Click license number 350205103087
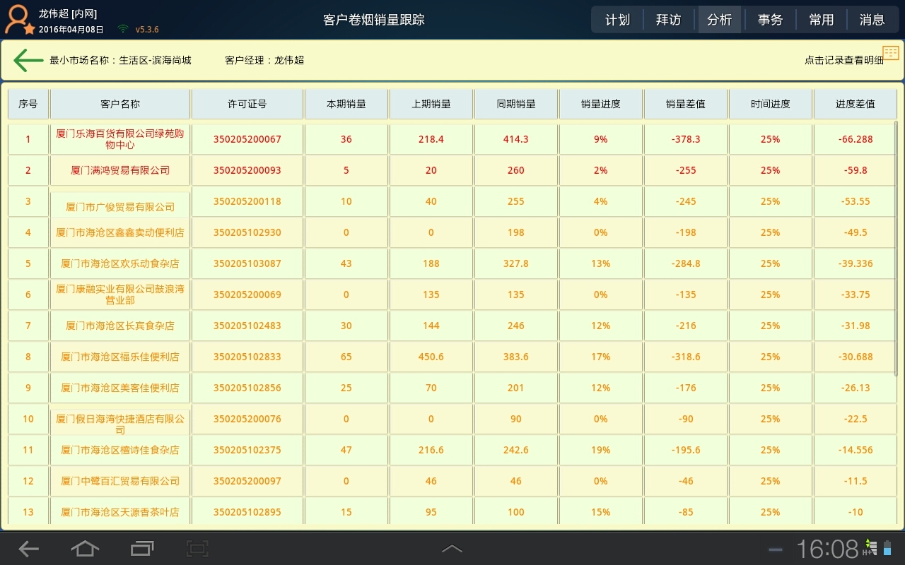The width and height of the screenshot is (905, 565). click(x=247, y=263)
